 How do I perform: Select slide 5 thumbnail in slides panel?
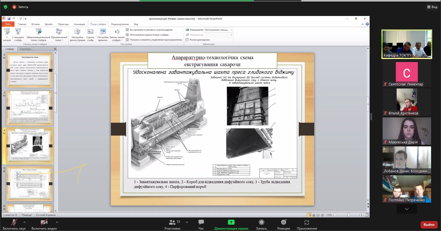point(29,184)
